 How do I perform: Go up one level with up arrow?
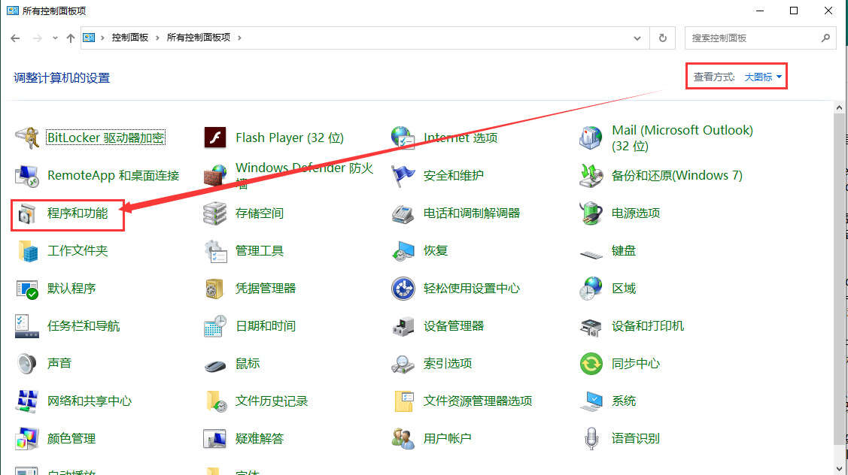pyautogui.click(x=70, y=38)
